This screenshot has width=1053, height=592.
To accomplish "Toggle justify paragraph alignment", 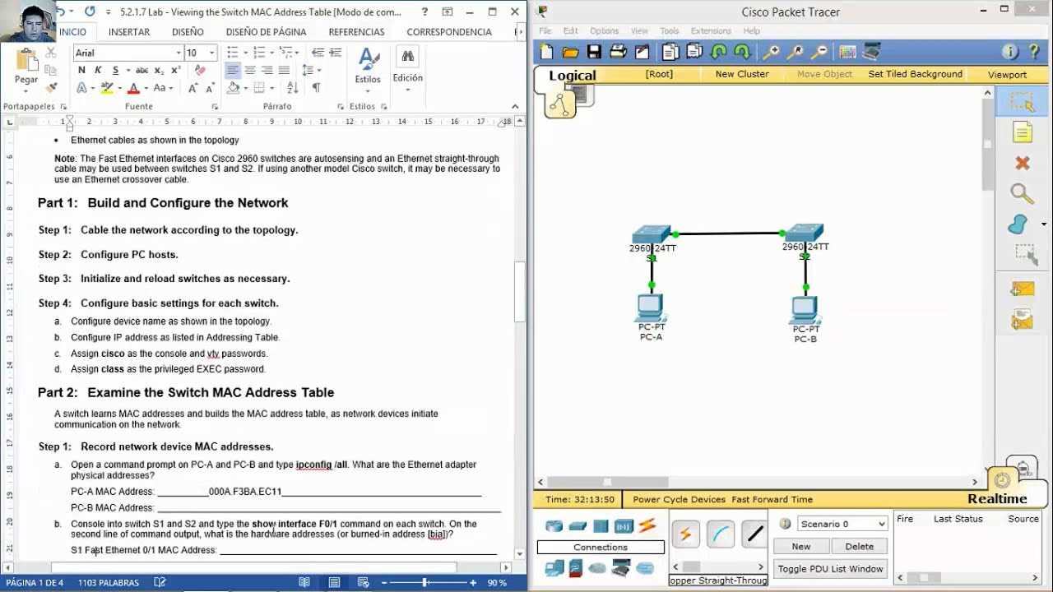I will tap(284, 71).
